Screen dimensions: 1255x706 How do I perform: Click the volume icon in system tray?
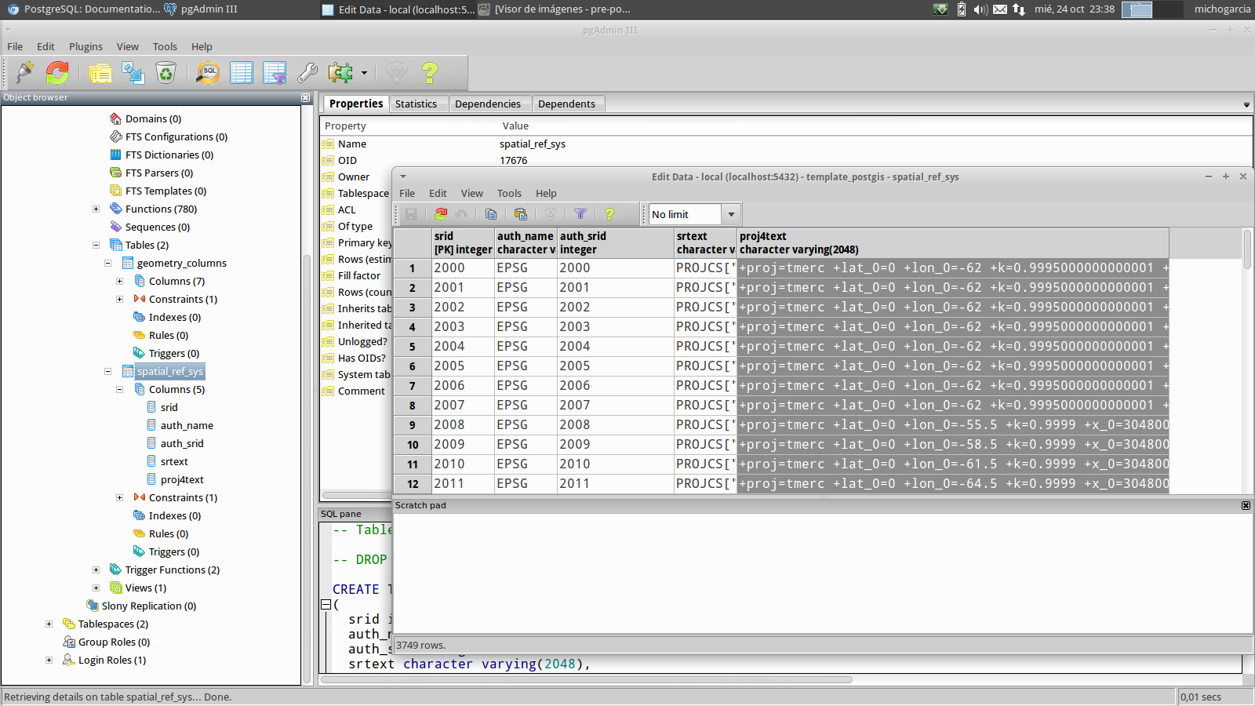click(980, 9)
